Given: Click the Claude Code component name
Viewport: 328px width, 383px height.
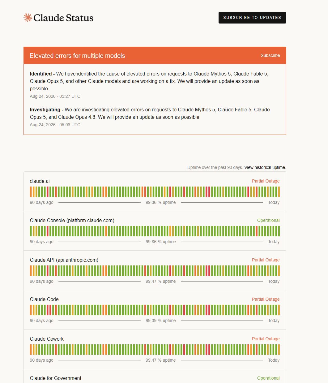Looking at the screenshot, I should (44, 299).
